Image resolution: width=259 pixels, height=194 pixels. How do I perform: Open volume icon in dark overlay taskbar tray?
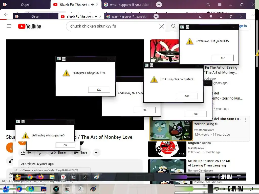(x=213, y=177)
